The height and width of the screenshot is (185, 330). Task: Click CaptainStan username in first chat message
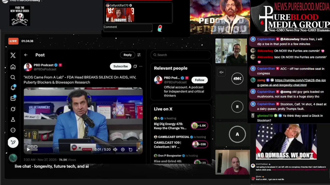click(x=266, y=39)
